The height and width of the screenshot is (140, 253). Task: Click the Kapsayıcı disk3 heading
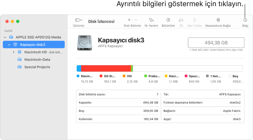tap(121, 40)
